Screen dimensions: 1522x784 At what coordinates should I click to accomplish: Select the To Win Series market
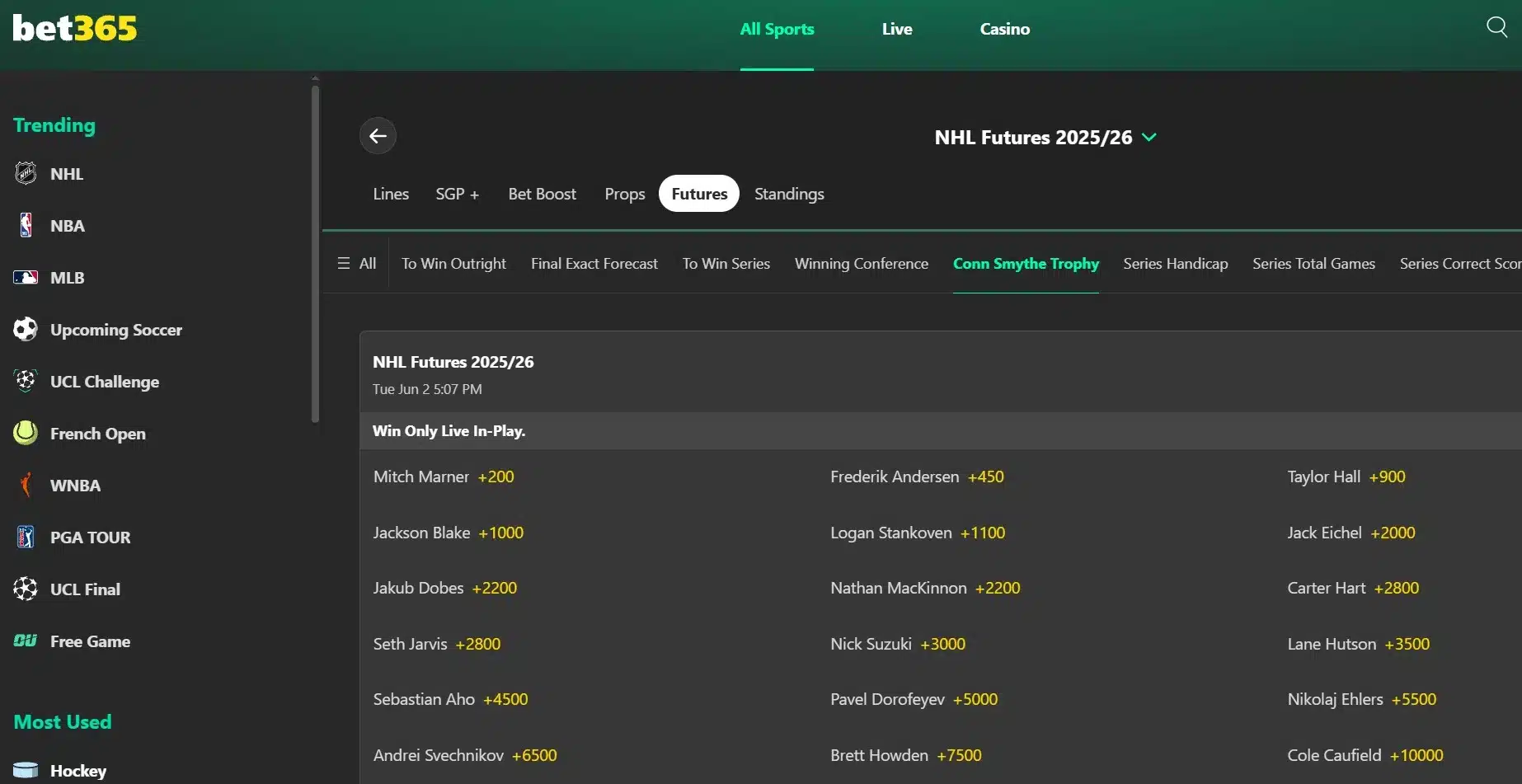(x=726, y=263)
